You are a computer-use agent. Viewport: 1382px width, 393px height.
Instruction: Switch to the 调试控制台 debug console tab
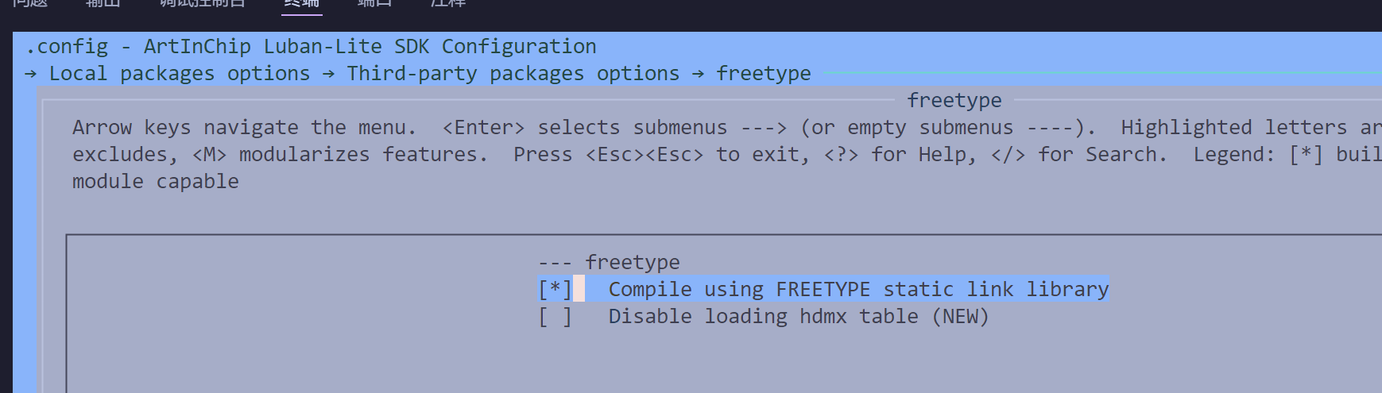tap(203, 3)
